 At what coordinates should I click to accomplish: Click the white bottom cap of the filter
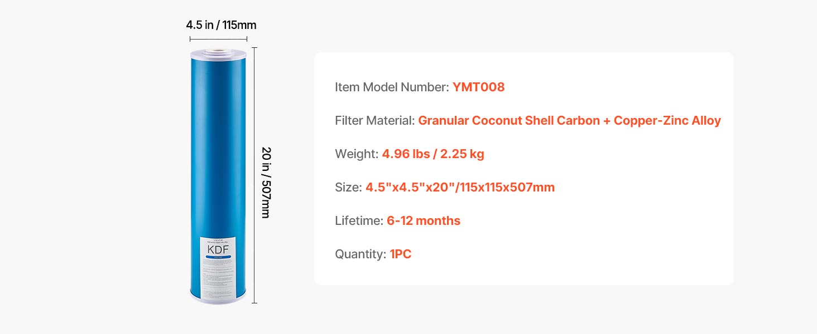pos(218,300)
